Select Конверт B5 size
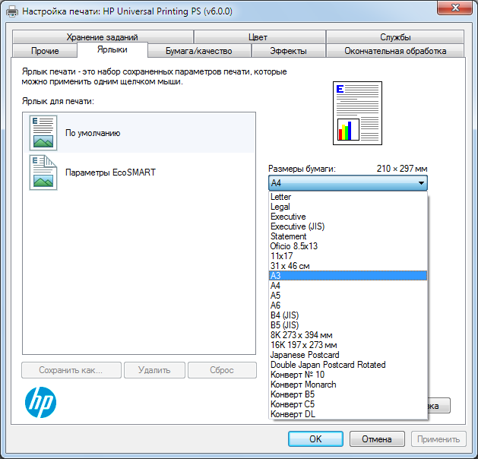Viewport: 478px width, 459px height. (x=348, y=394)
